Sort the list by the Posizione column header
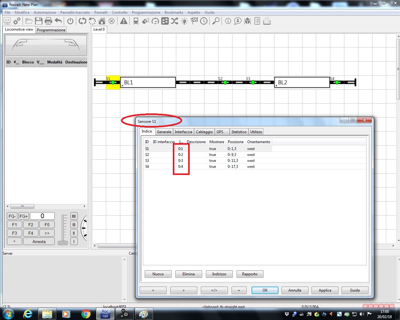400x320 pixels. click(235, 142)
